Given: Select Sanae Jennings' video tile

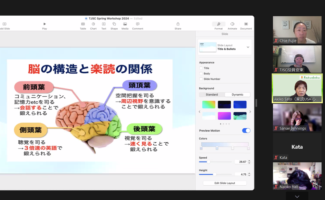Looking at the screenshot, I should [297, 118].
